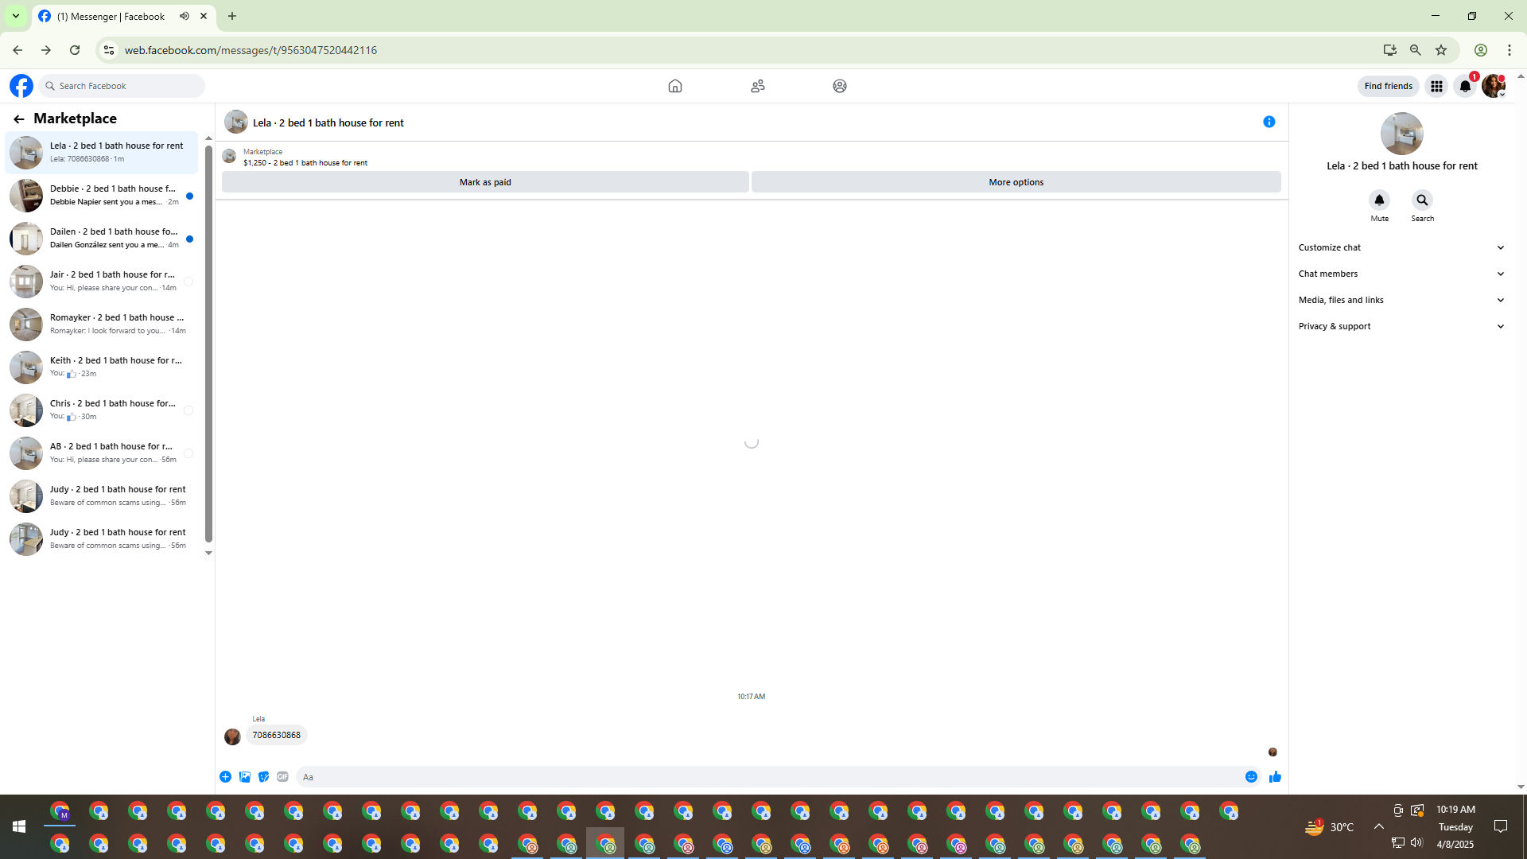Open the Facebook menu grid icon

pyautogui.click(x=1436, y=86)
